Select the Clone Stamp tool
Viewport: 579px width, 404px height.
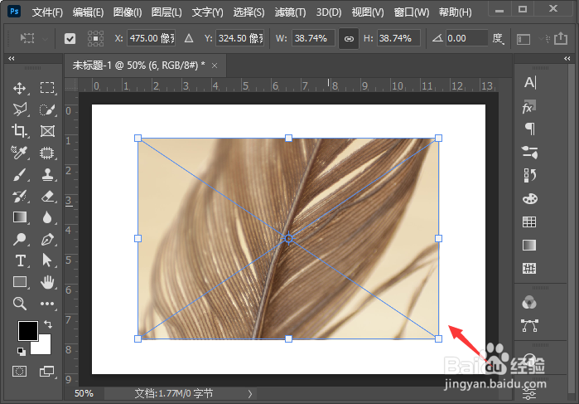(x=47, y=174)
